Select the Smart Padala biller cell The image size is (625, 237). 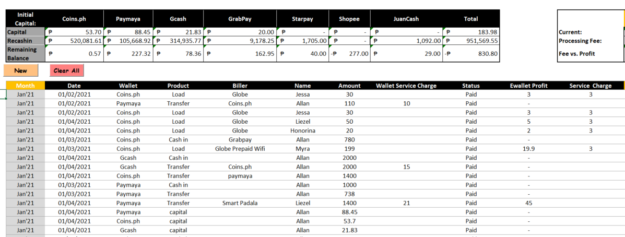[240, 203]
